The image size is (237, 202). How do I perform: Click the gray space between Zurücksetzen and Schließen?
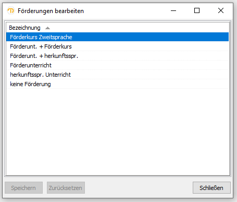(x=139, y=188)
